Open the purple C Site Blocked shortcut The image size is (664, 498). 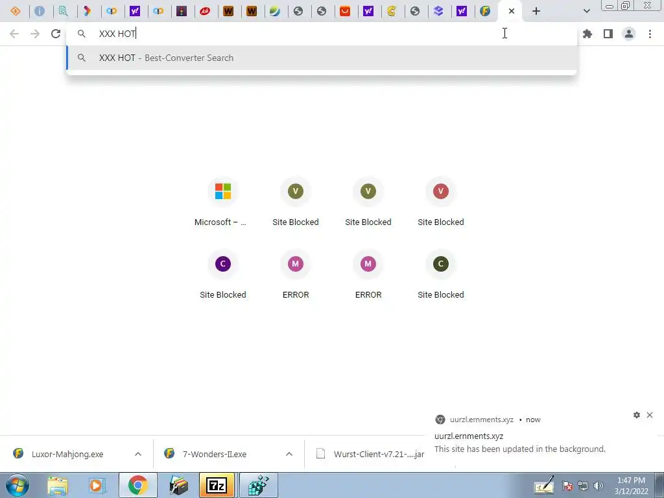[223, 275]
